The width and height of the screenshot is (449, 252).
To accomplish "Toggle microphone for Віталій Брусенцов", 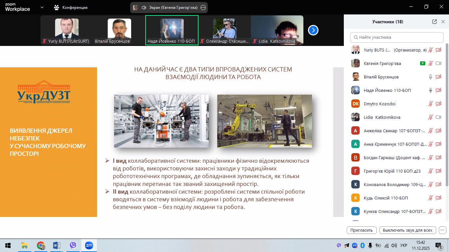I will pos(430,77).
